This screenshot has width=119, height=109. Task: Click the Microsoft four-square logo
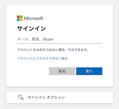[20, 18]
